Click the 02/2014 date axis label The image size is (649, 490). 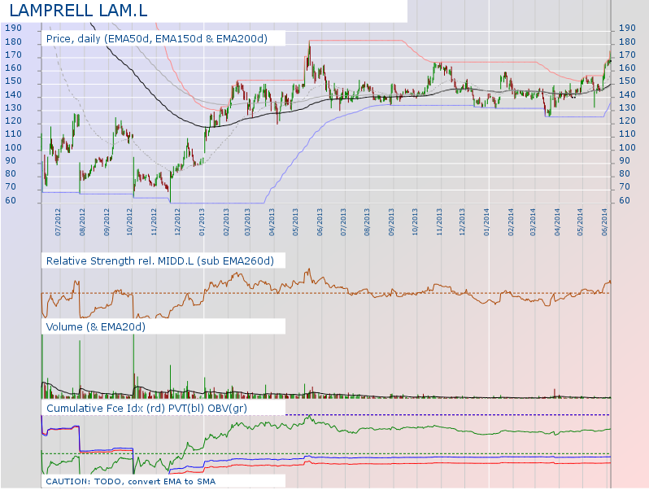click(511, 222)
